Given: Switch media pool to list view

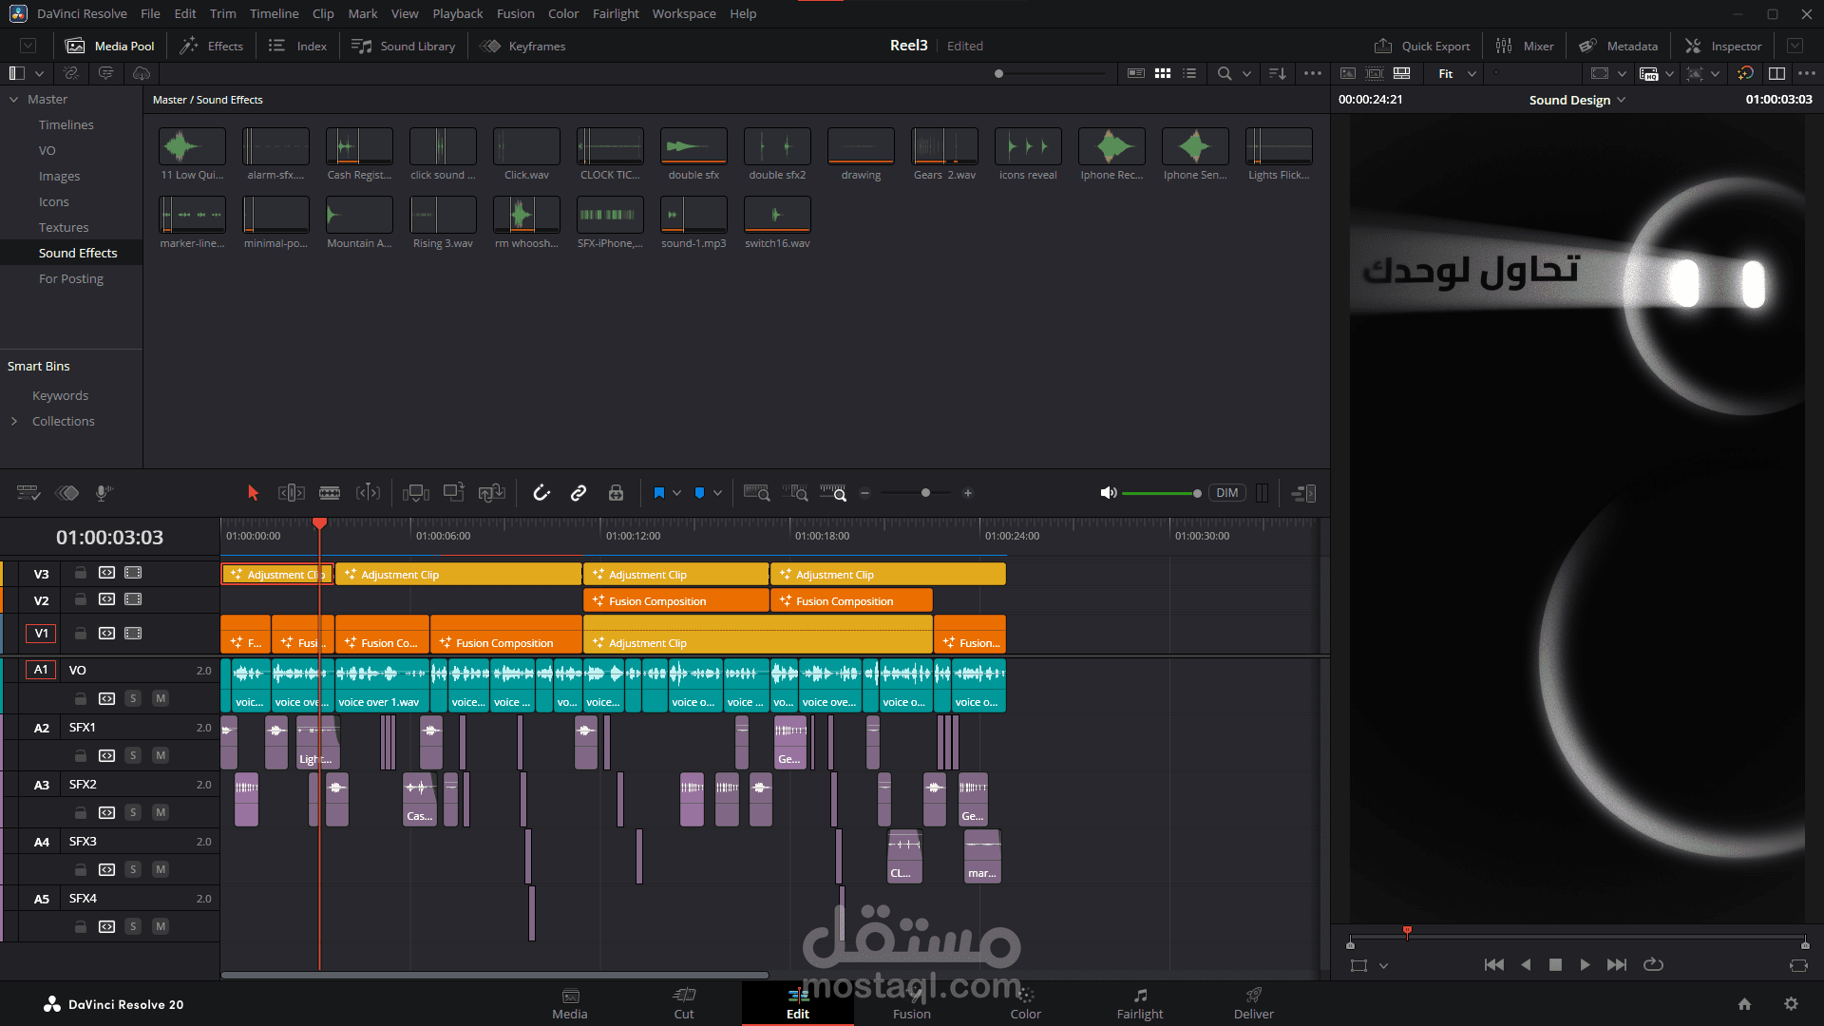Looking at the screenshot, I should tap(1189, 73).
